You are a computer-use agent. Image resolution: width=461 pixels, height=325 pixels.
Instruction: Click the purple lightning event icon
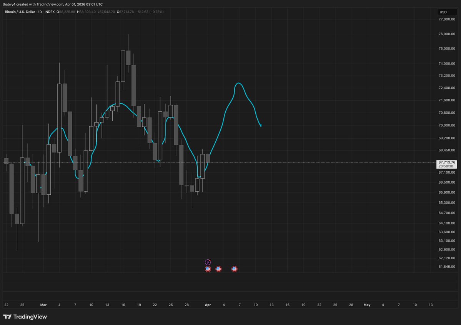coord(208,262)
